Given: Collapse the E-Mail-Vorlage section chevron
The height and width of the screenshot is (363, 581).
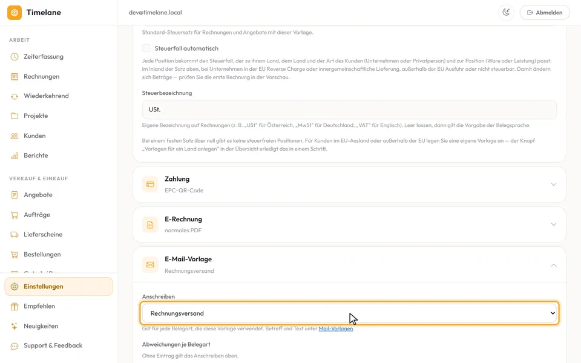Looking at the screenshot, I should click(x=554, y=265).
